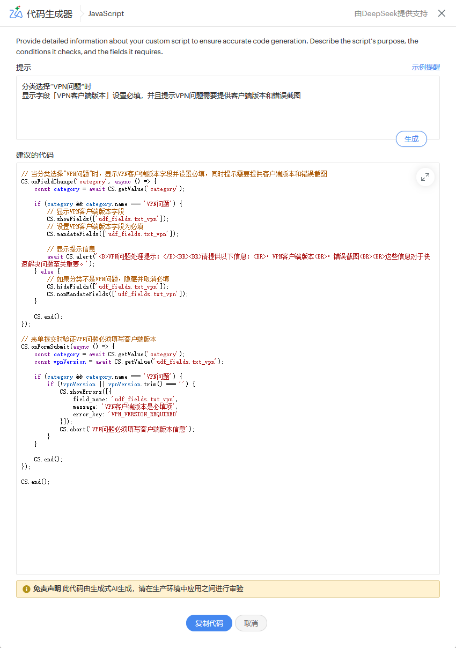Viewport: 456px width, 648px height.
Task: Place cursor on the CS.onFormSubmit code line
Action: click(68, 347)
